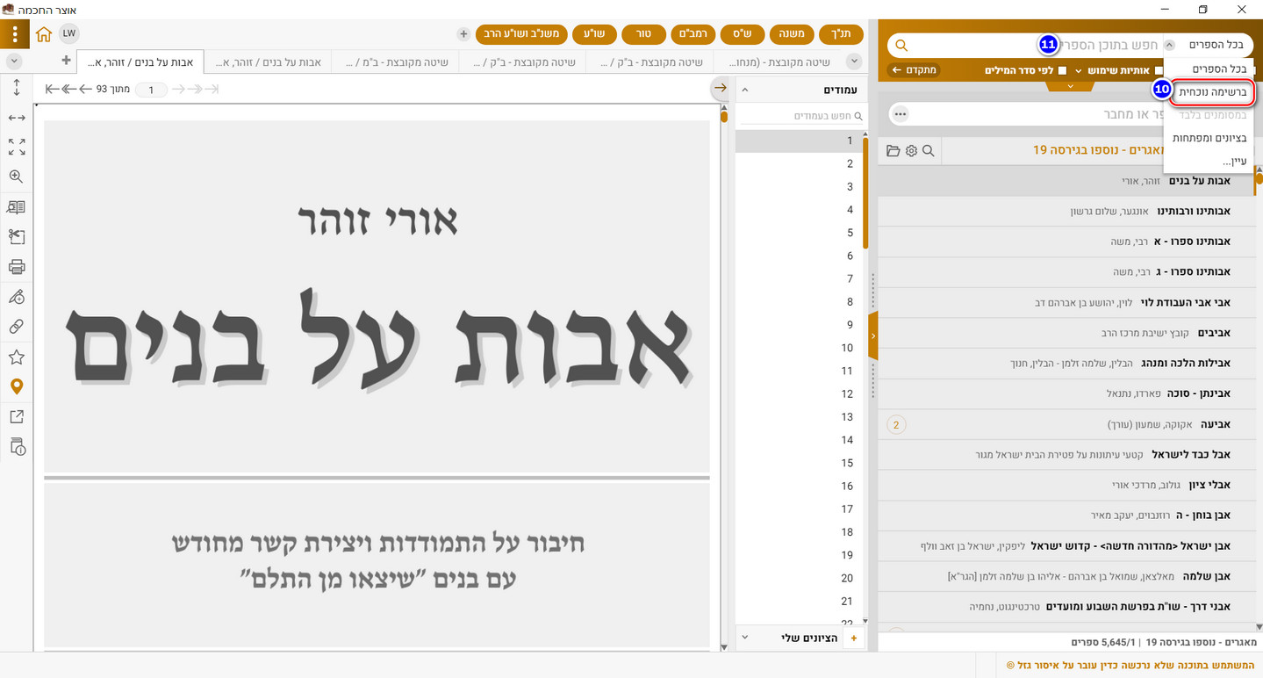
Task: Expand the 'הציונים שלי' section
Action: [x=745, y=638]
